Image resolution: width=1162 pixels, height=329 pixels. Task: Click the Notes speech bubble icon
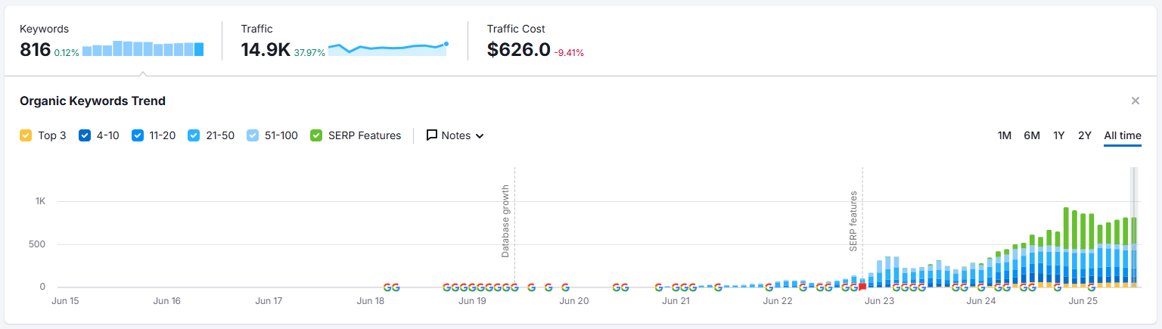[x=432, y=135]
